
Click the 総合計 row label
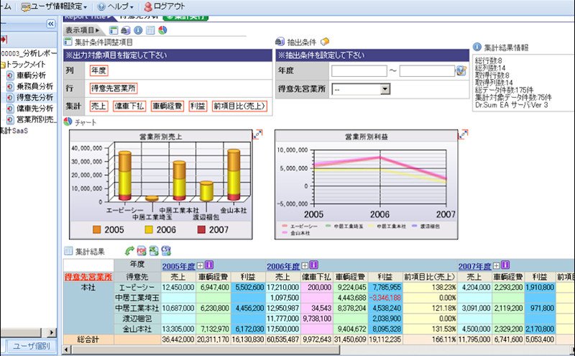click(88, 339)
